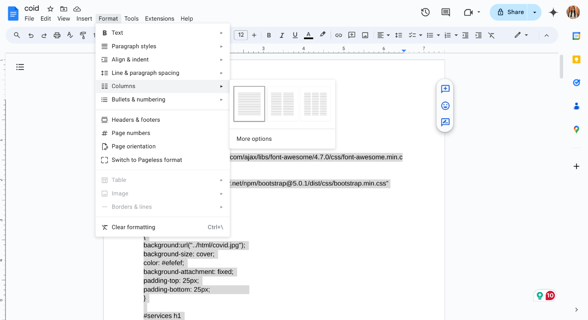The image size is (588, 320).
Task: Click More options under Columns
Action: 254,139
